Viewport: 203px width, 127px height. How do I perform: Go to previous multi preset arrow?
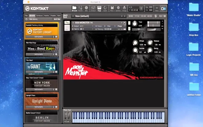point(122,16)
